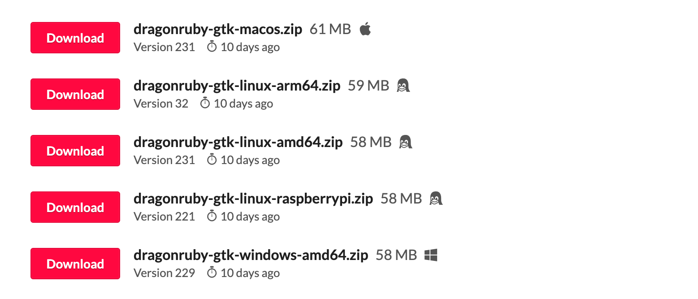Click the dragonruby-gtk-macos.zip file name

click(218, 30)
